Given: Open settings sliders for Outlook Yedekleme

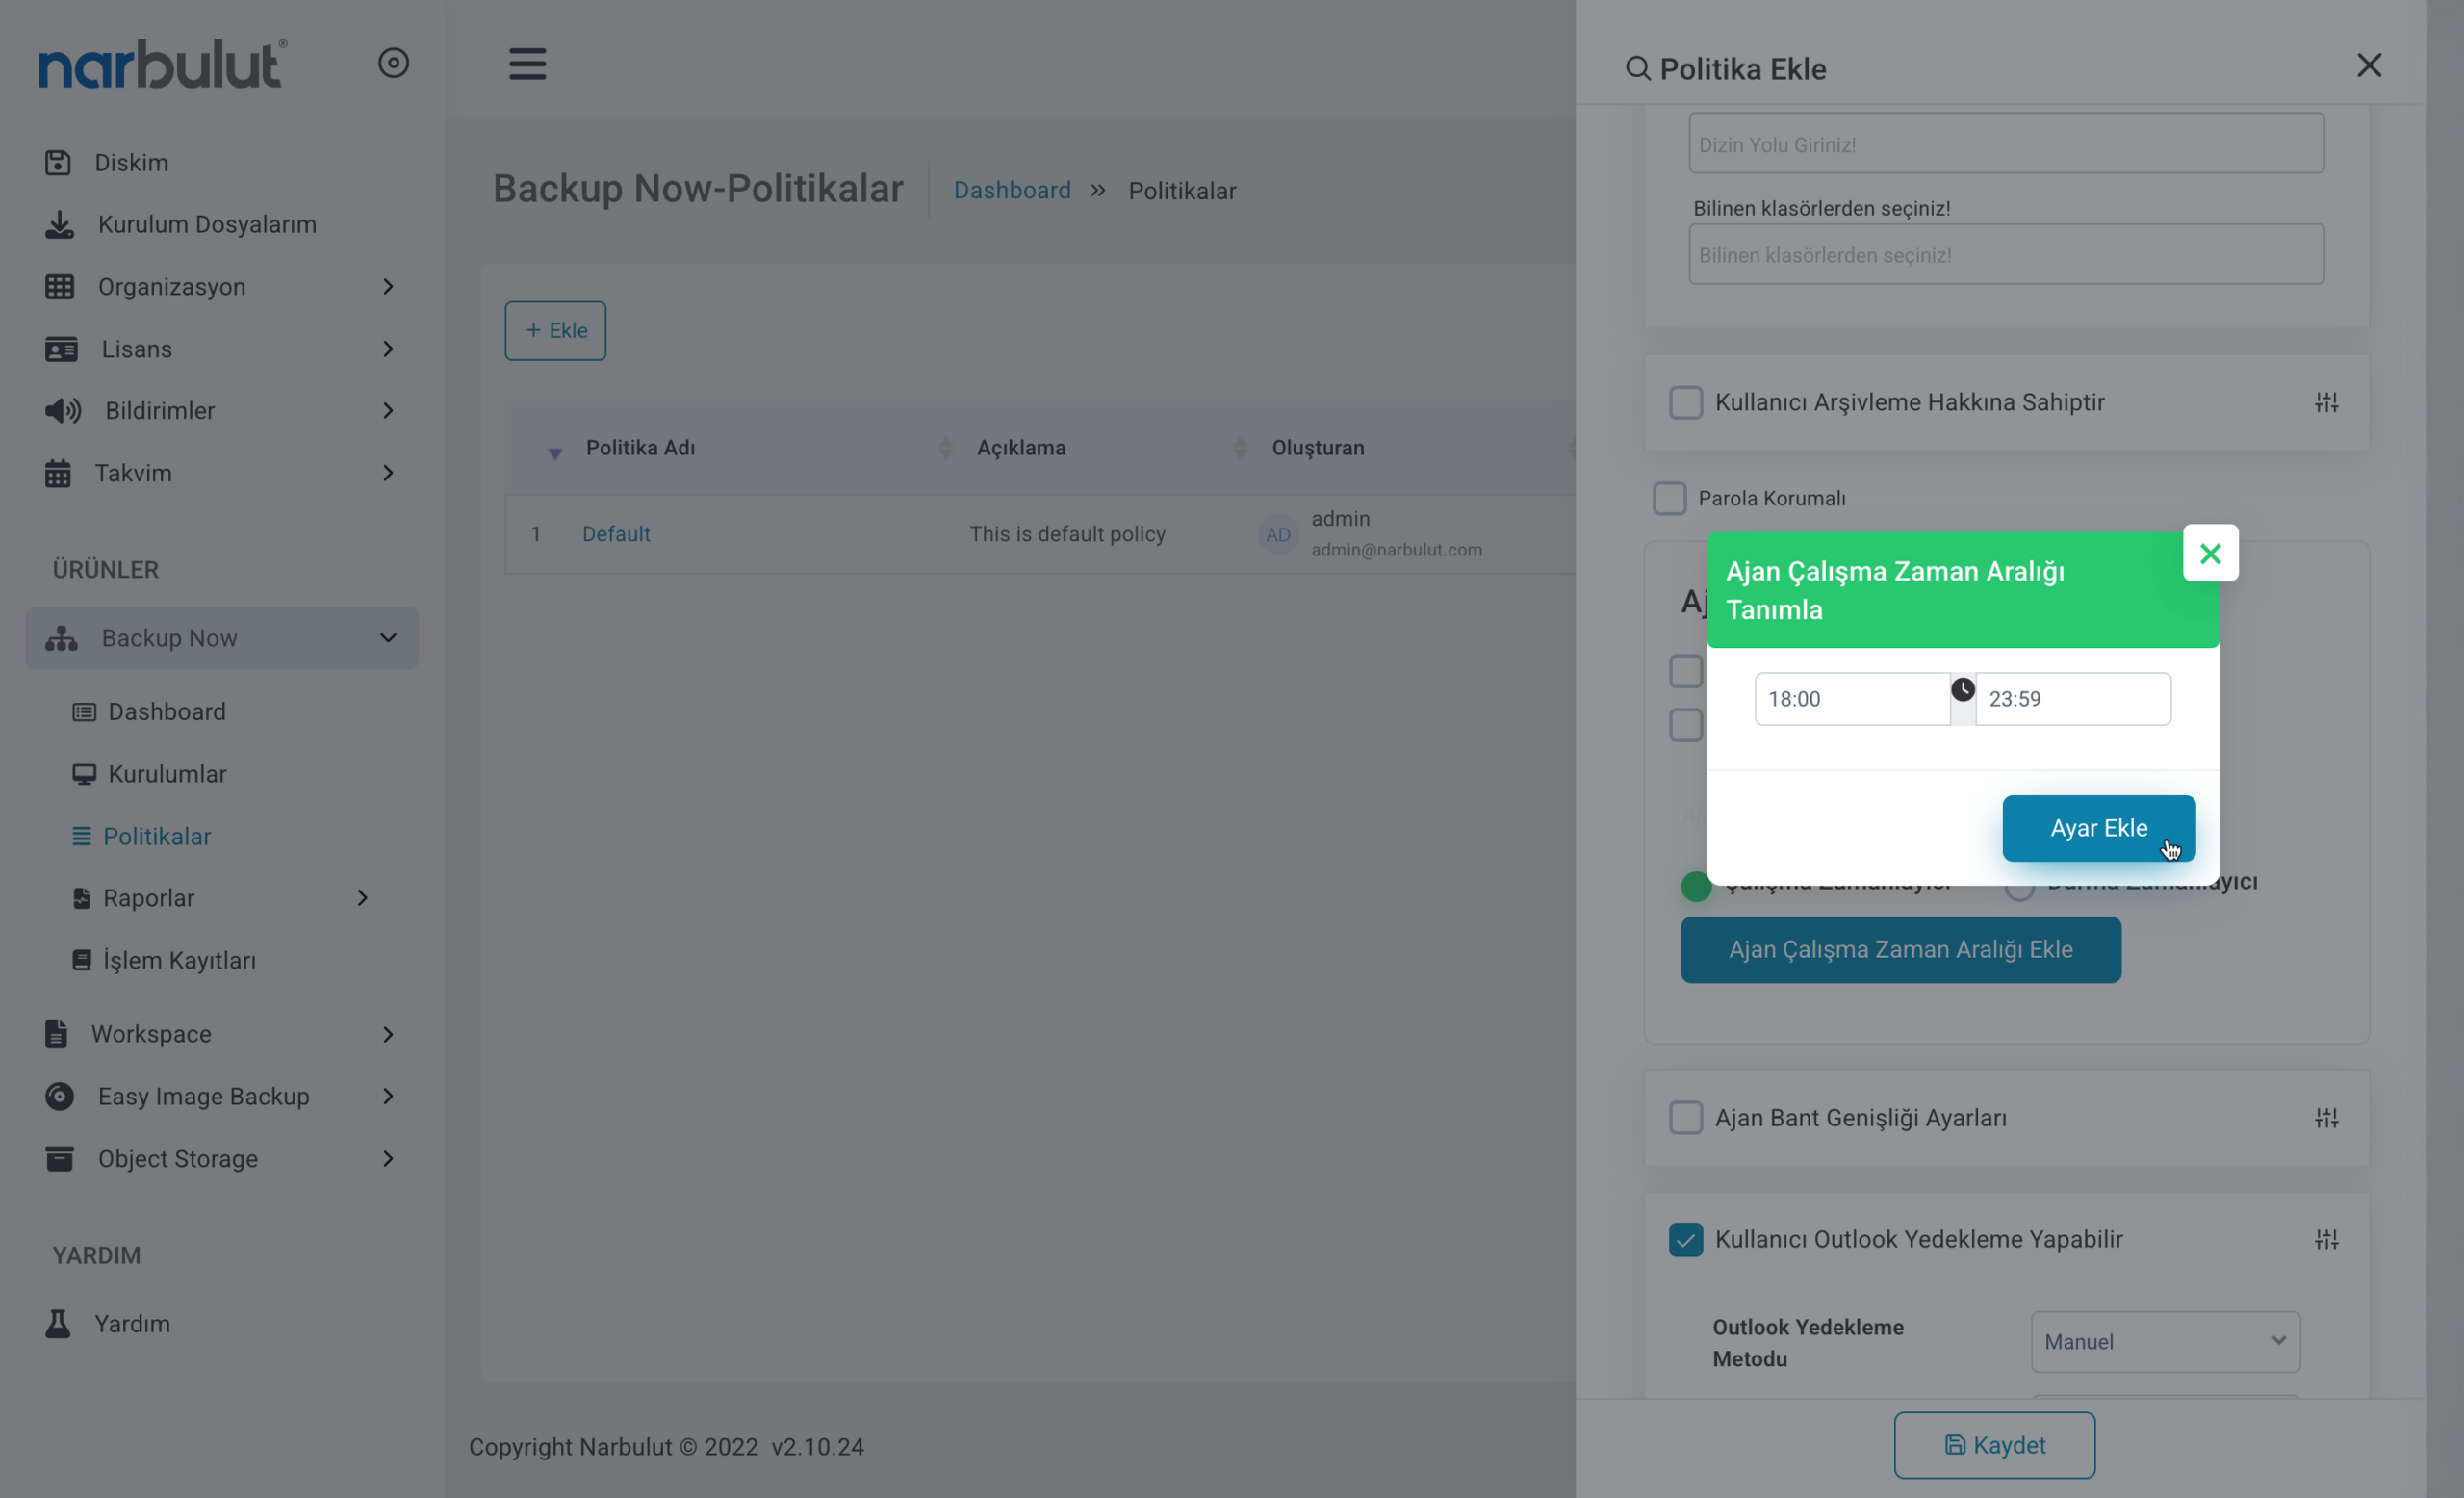Looking at the screenshot, I should pyautogui.click(x=2326, y=1239).
